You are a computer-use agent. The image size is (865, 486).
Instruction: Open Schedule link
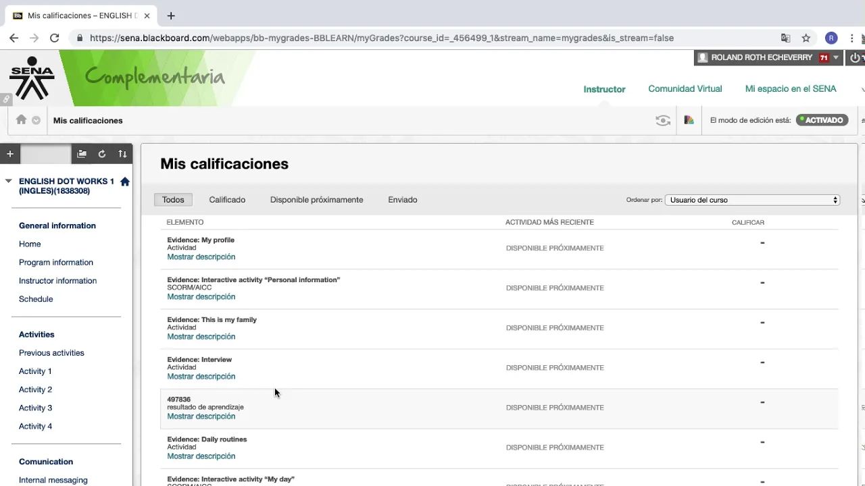point(36,299)
